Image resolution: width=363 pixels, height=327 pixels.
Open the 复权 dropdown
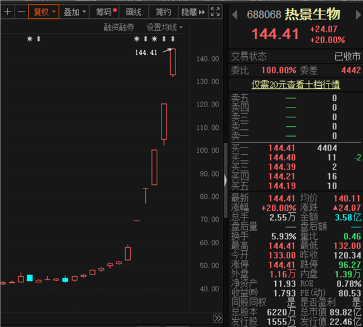point(43,11)
